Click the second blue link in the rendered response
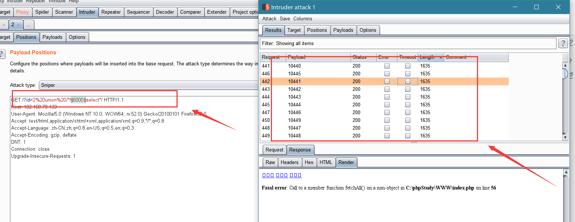575x222 pixels. point(282,175)
